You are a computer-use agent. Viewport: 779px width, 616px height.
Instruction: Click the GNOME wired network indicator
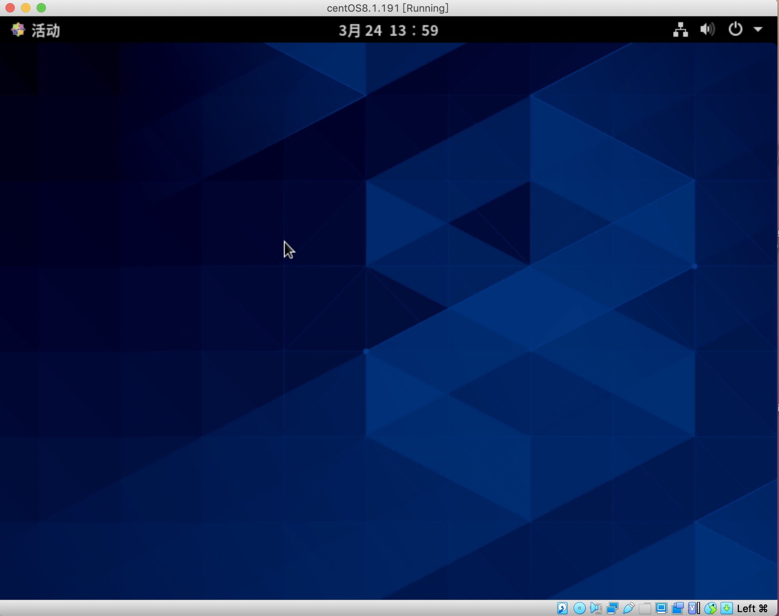pos(681,30)
